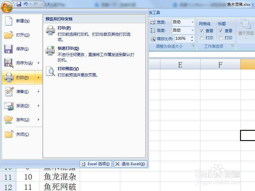Click the Save As disk-and-pencil icon
This screenshot has width=255, height=191.
9,63
